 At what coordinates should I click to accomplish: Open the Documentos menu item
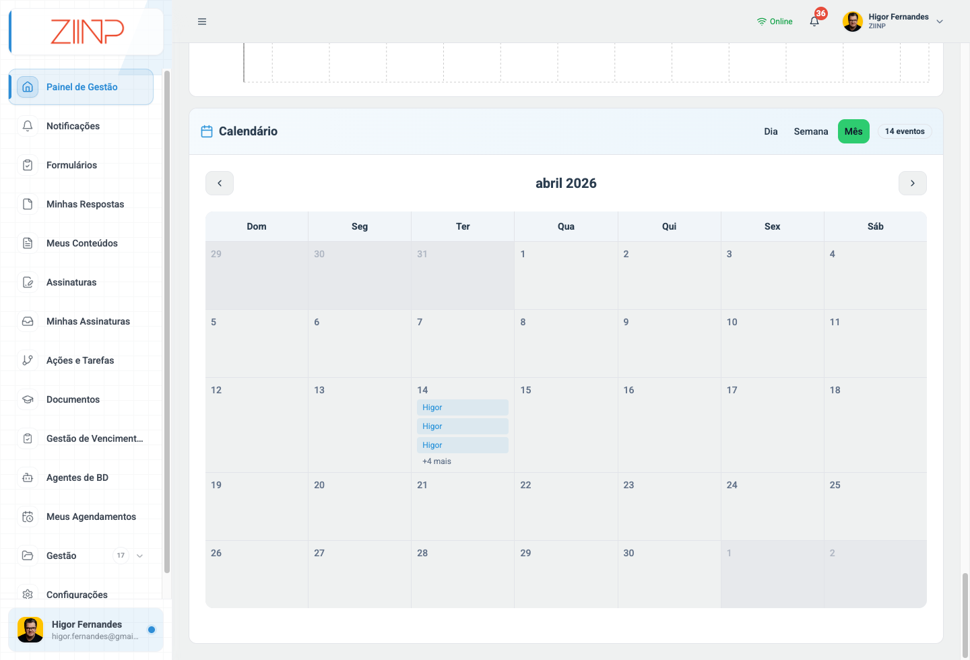click(81, 399)
